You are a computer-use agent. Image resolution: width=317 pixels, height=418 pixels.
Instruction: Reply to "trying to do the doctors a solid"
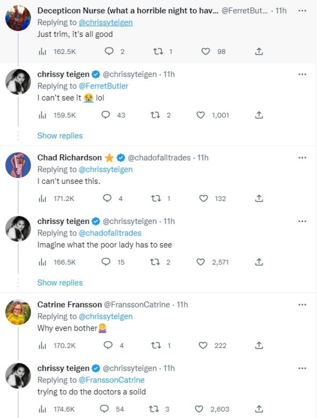coord(105,409)
